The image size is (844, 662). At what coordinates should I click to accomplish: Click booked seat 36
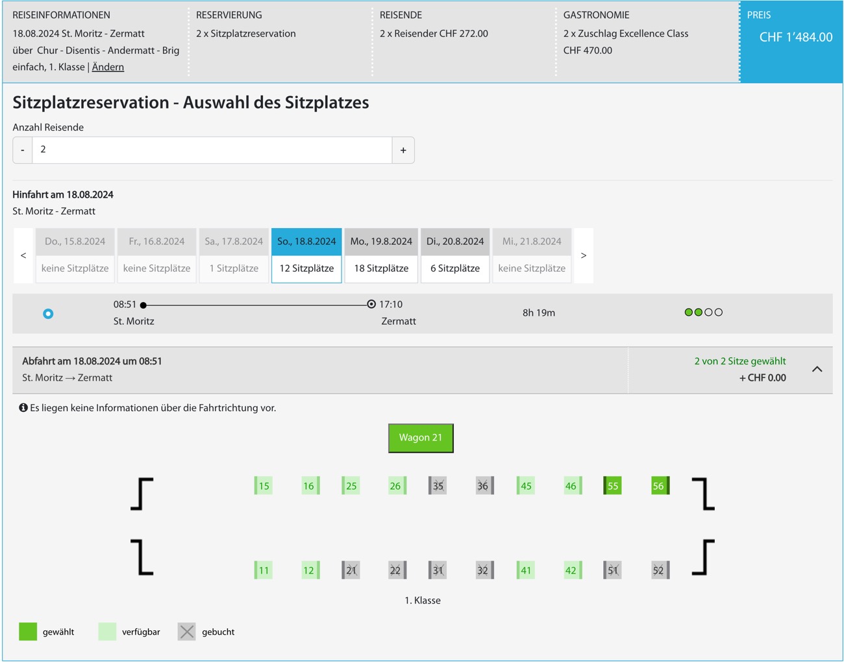coord(484,486)
